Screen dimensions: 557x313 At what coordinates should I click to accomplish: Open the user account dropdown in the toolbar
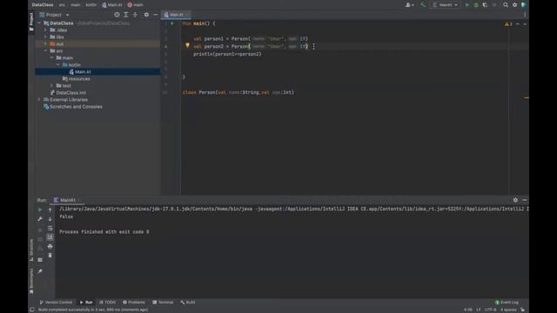click(x=410, y=5)
